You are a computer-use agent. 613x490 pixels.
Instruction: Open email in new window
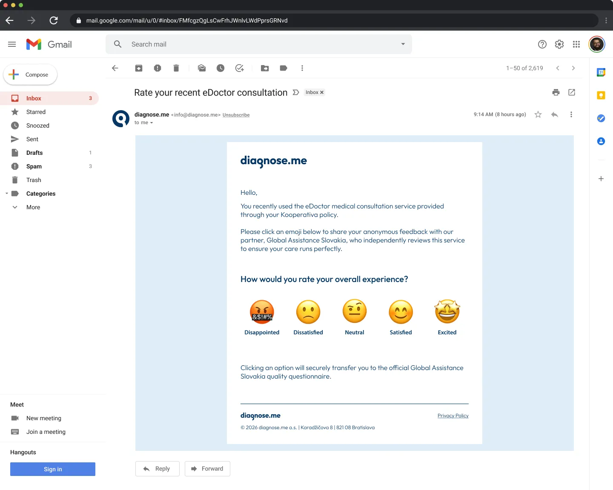pyautogui.click(x=572, y=92)
